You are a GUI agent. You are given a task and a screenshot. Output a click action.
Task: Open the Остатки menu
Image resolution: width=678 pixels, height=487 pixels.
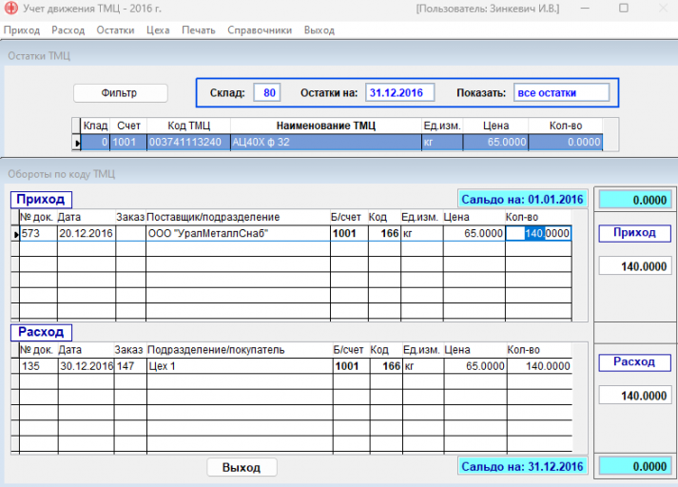click(x=115, y=30)
